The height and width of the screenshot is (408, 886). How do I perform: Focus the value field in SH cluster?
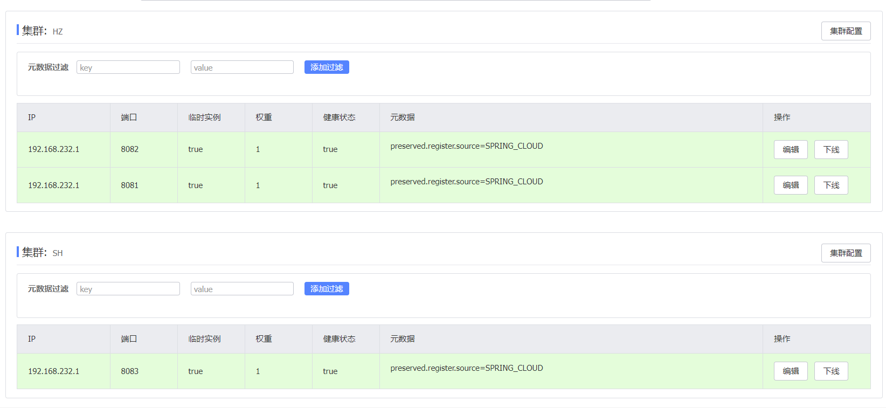[242, 289]
